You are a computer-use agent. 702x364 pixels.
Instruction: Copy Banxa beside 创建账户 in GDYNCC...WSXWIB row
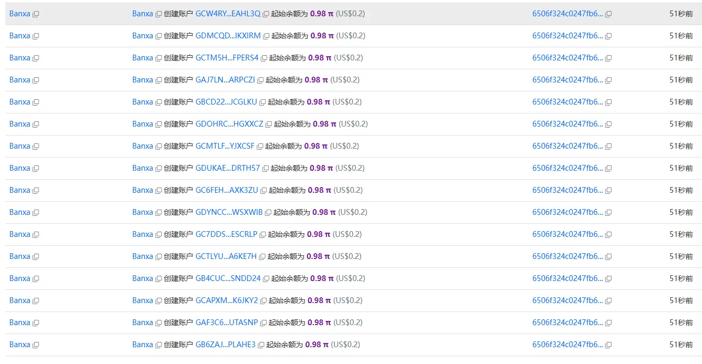pyautogui.click(x=158, y=213)
